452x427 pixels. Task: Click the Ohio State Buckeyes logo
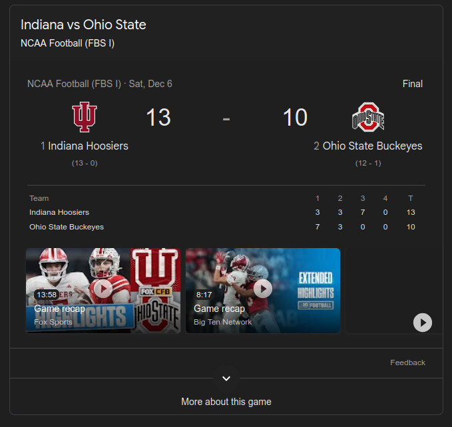(368, 118)
